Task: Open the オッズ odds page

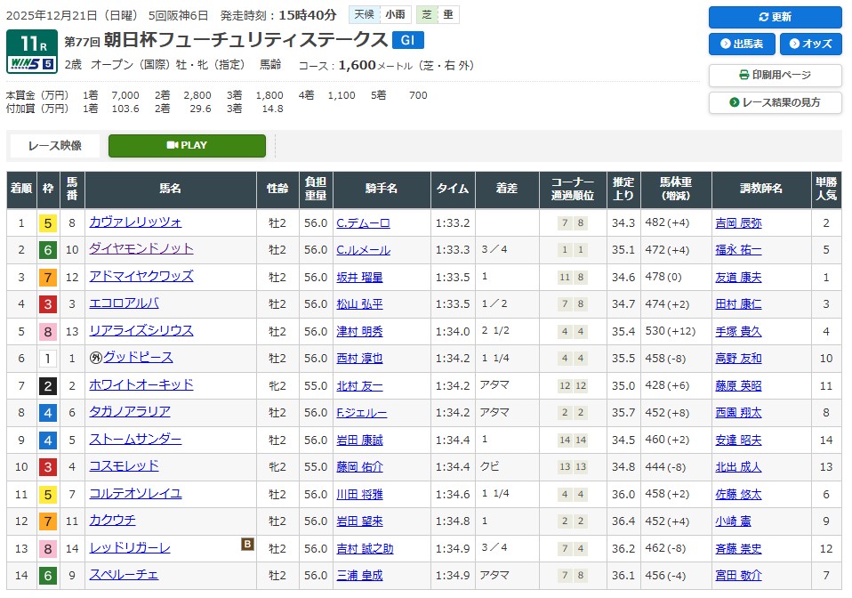Action: pyautogui.click(x=810, y=44)
